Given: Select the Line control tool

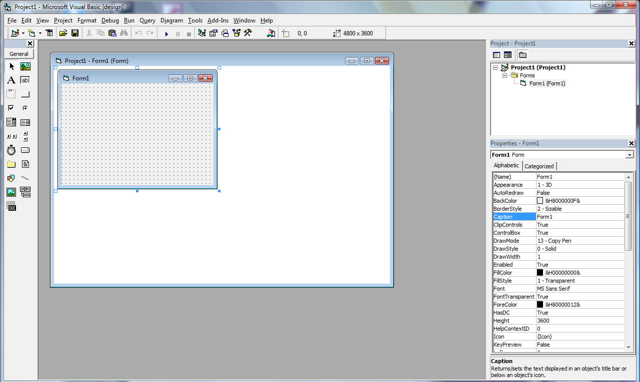Looking at the screenshot, I should pyautogui.click(x=25, y=178).
